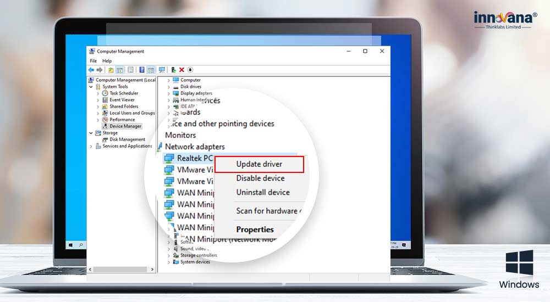Click the Forward arrow in the toolbar
Image resolution: width=550 pixels, height=302 pixels.
(100, 70)
